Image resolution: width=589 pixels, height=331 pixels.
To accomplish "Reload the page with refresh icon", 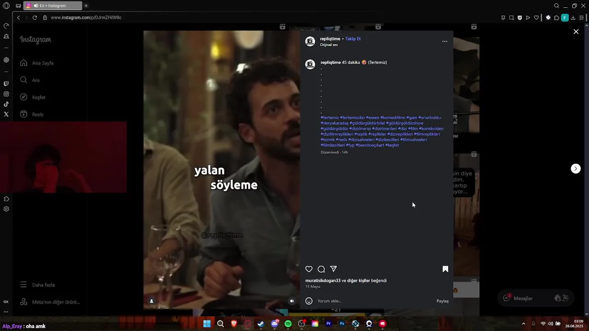I will tap(35, 17).
